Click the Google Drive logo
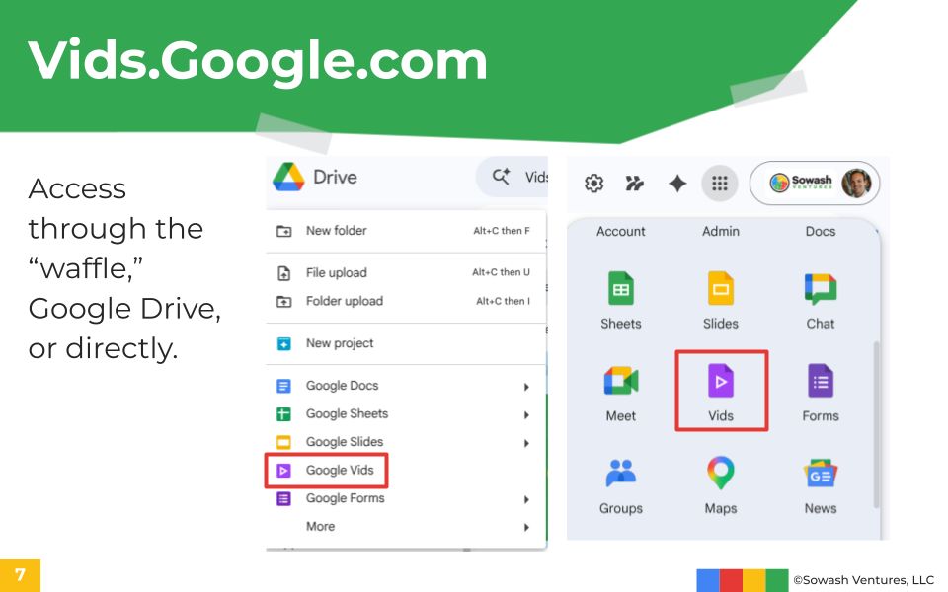The width and height of the screenshot is (948, 592). 288,177
